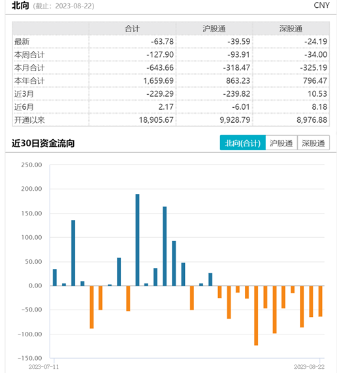
Task: Click the -150.00 y-axis label
Action: pos(30,358)
